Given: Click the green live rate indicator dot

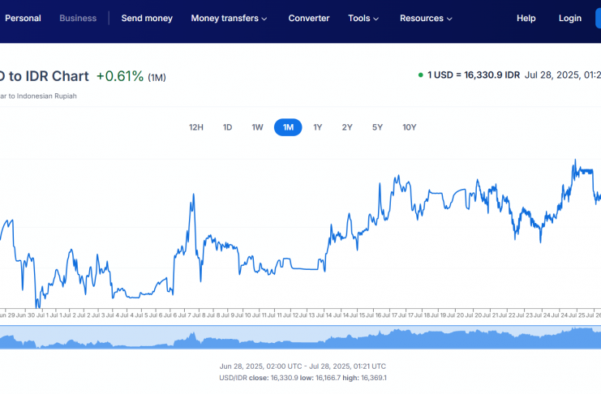Looking at the screenshot, I should click(420, 75).
